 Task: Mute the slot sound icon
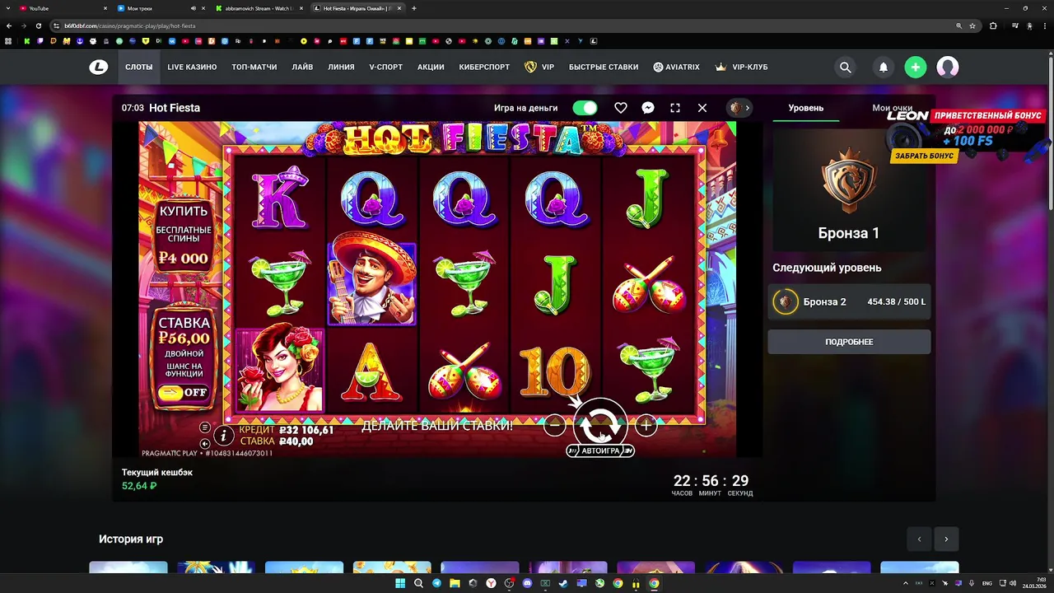(x=205, y=444)
